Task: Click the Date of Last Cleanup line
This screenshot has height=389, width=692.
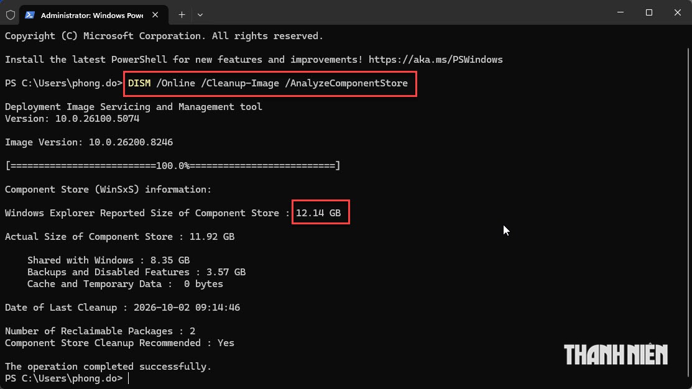Action: click(x=122, y=308)
